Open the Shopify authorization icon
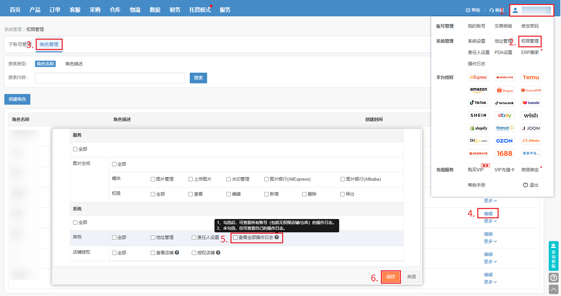This screenshot has width=561, height=296. pos(478,128)
